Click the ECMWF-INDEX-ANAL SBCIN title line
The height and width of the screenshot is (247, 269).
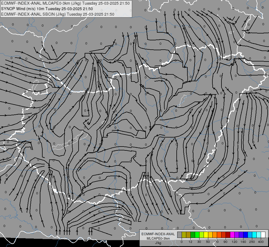(x=58, y=14)
